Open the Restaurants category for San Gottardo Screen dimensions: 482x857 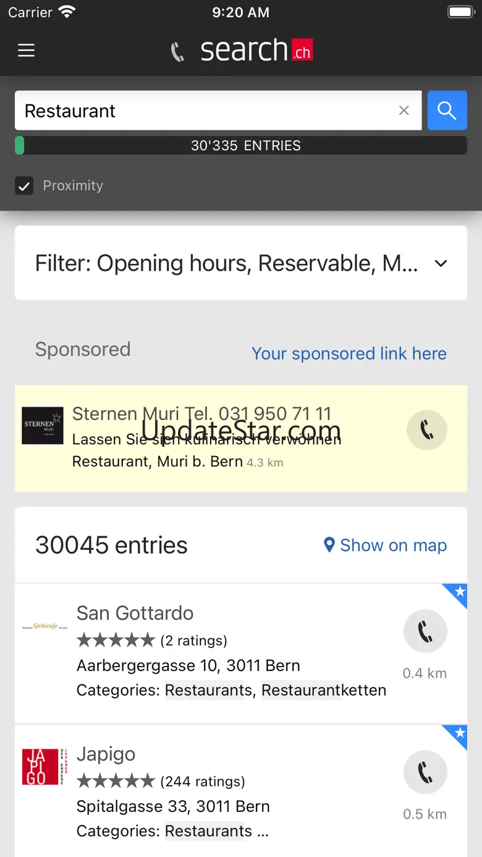click(208, 690)
